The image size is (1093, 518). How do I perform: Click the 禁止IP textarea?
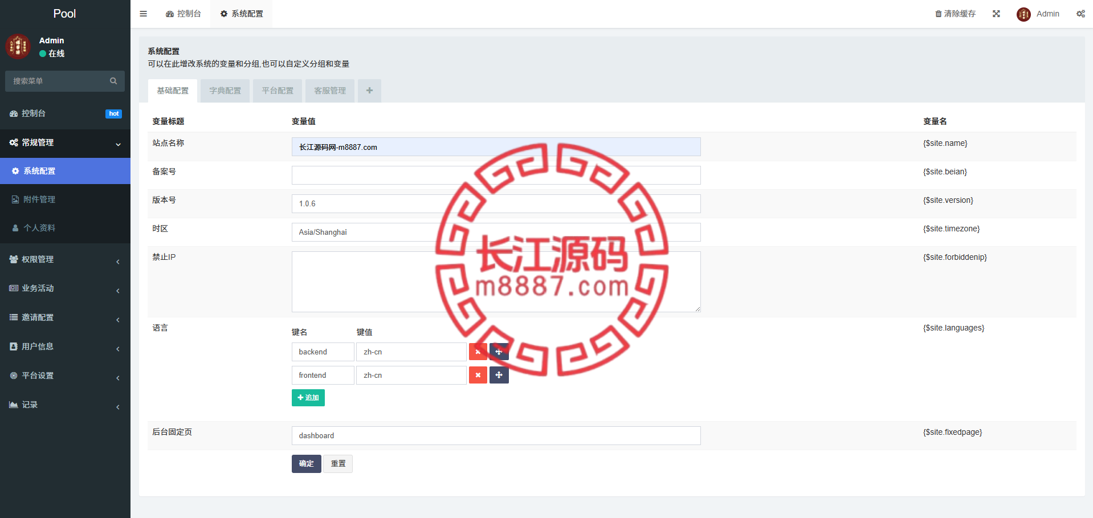coord(496,282)
